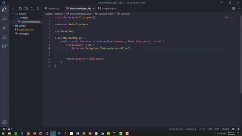Click the line number 13 in the gutter
This screenshot has width=242, height=136.
[49, 59]
